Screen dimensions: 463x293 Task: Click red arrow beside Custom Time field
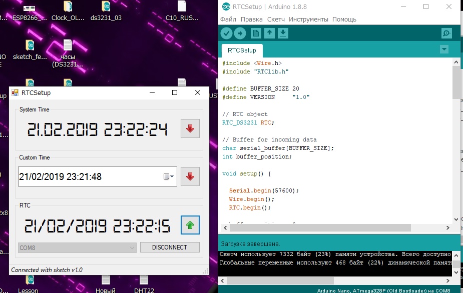(190, 176)
